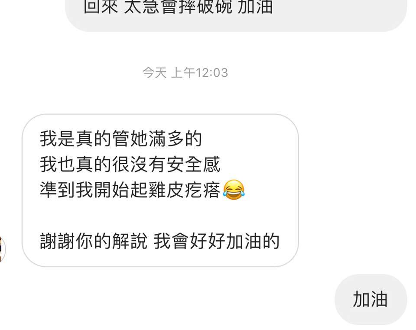Tap 回來 at the top bubble's start

(101, 6)
